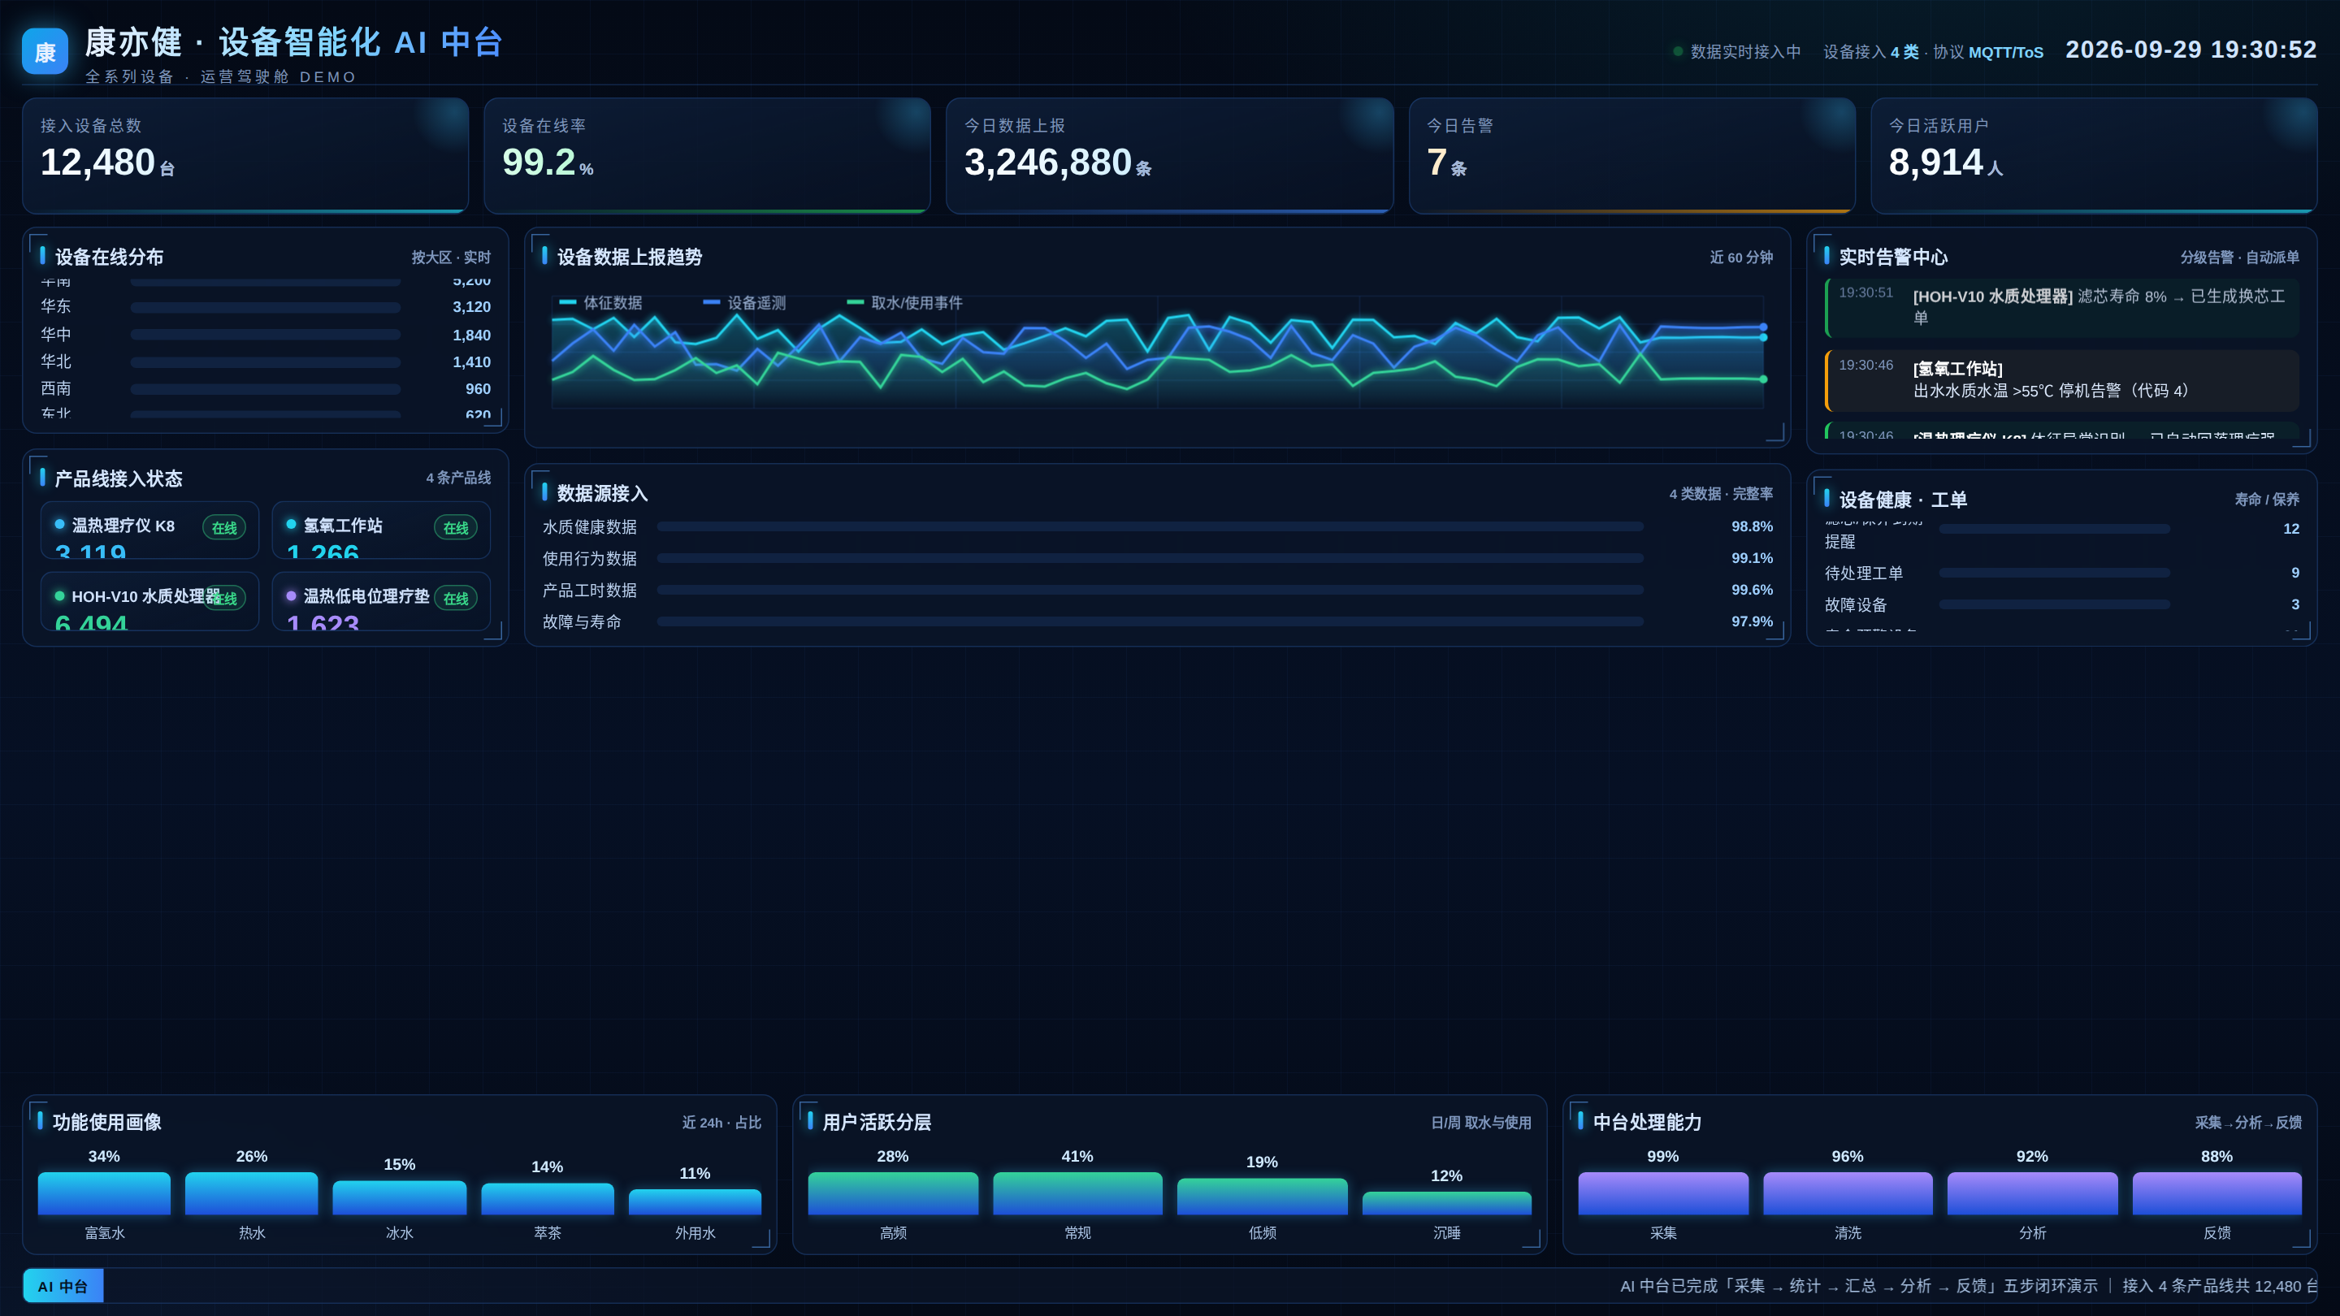Viewport: 2340px width, 1316px height.
Task: Toggle the 取水/使用事件 legend marker
Action: click(855, 302)
